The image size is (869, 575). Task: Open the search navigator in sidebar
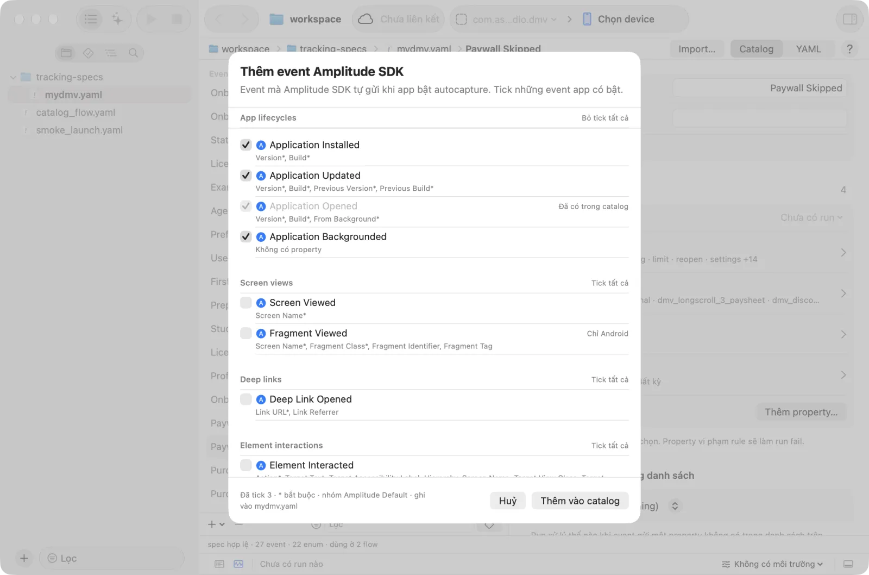click(x=133, y=53)
